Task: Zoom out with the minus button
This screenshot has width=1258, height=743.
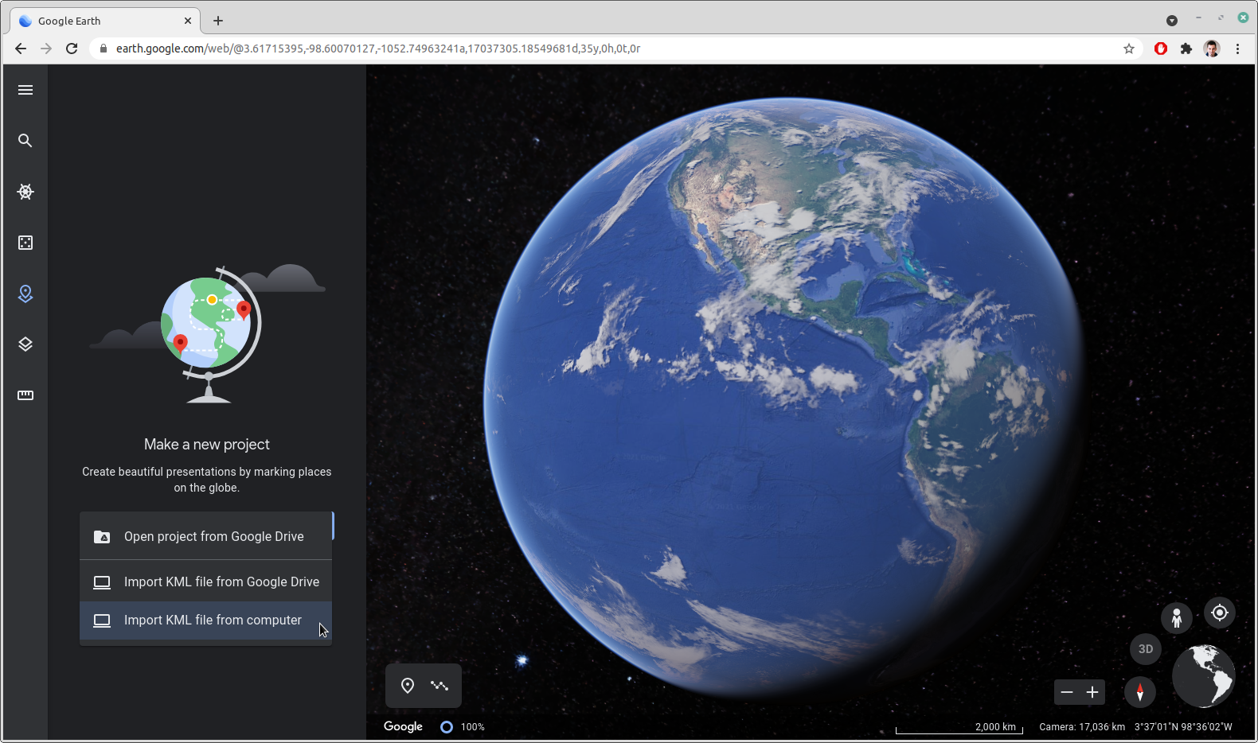Action: click(x=1067, y=692)
